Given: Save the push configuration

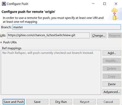Looking at the screenshot, I should 37,102.
